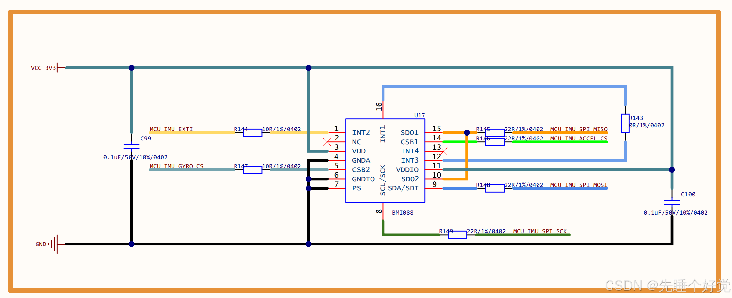Click the VDDIO pin label

[407, 170]
